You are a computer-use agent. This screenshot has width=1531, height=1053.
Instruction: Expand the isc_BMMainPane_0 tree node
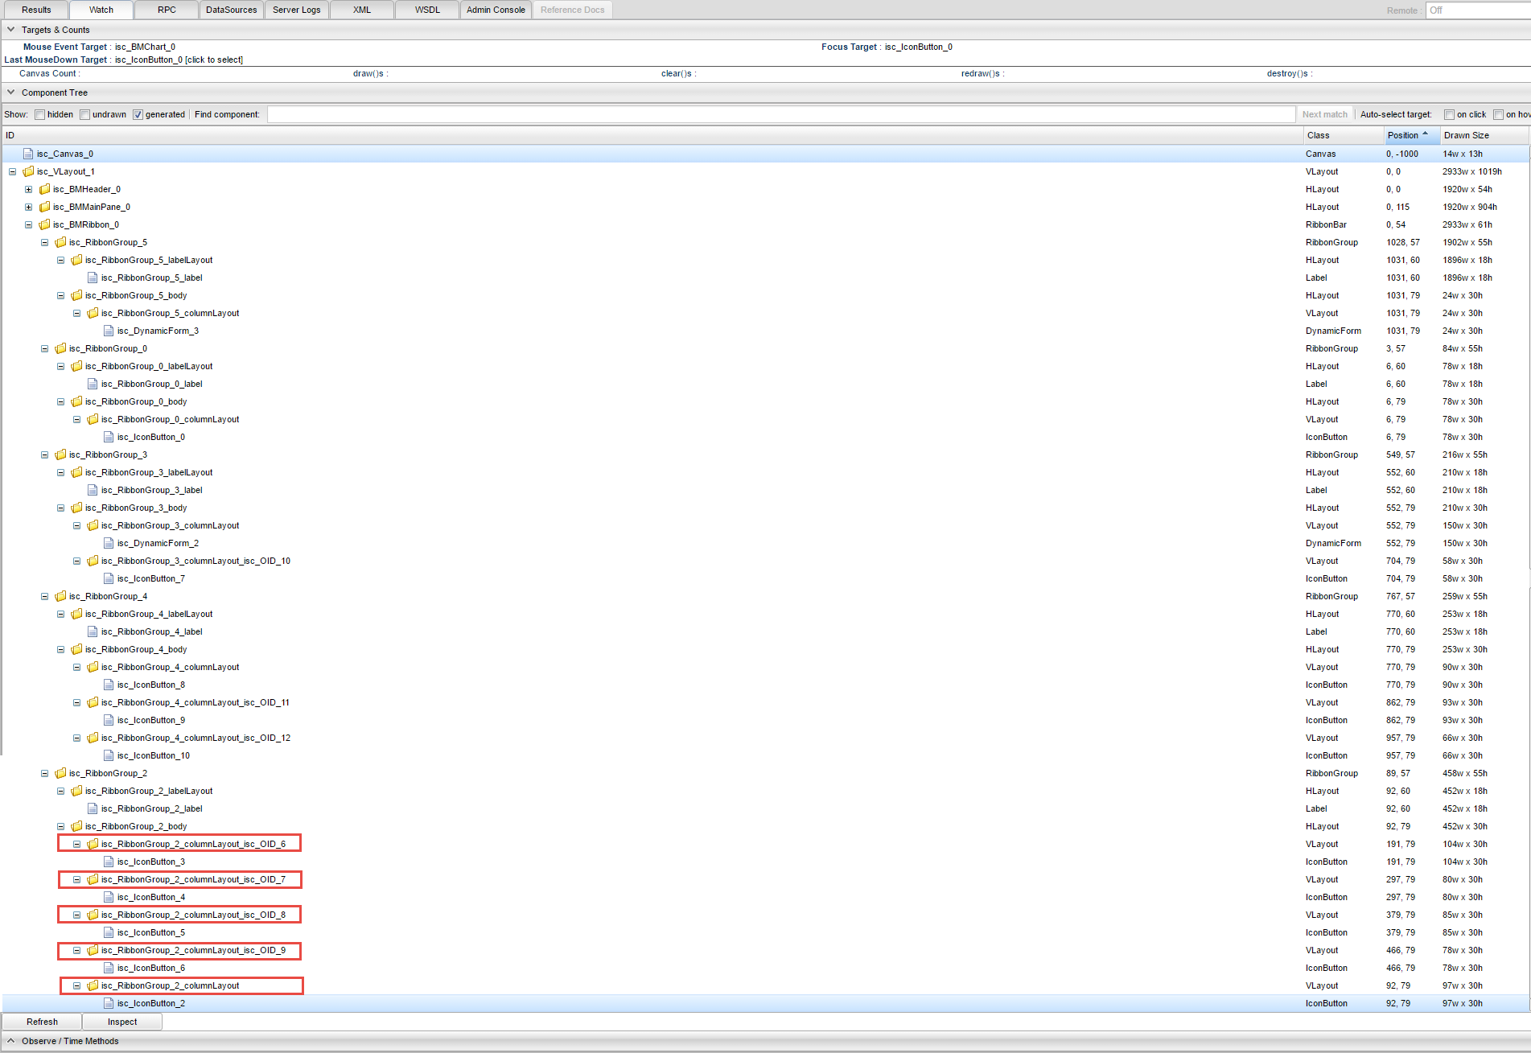coord(28,207)
